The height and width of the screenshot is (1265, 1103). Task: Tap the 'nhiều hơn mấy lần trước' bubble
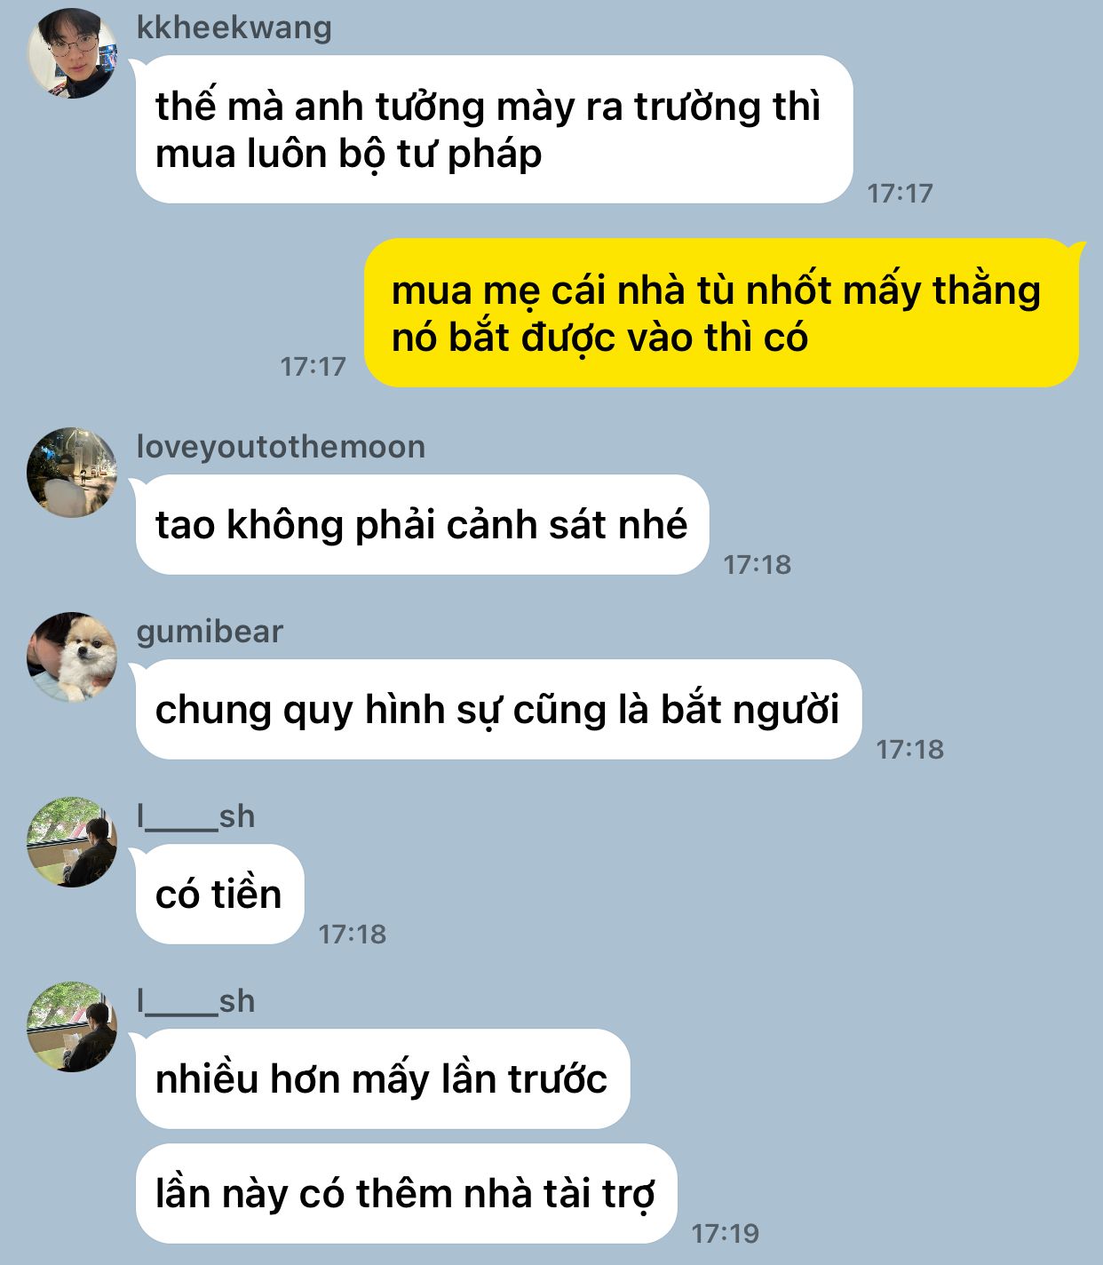point(382,1079)
